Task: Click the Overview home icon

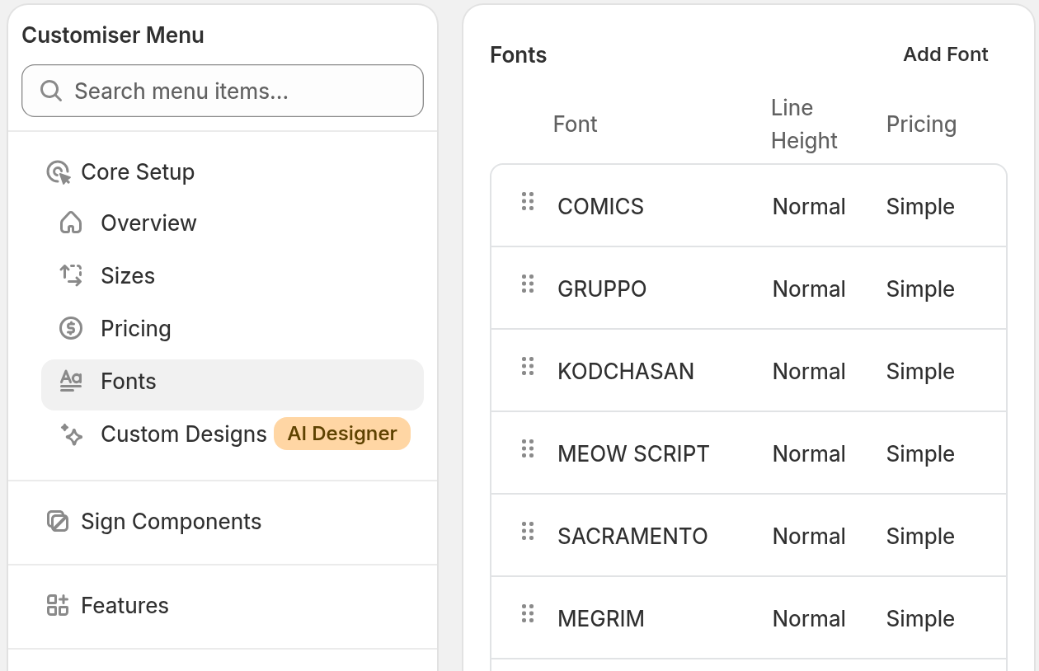Action: point(71,223)
